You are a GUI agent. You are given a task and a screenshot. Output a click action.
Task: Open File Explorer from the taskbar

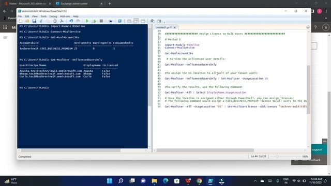[x=154, y=181]
